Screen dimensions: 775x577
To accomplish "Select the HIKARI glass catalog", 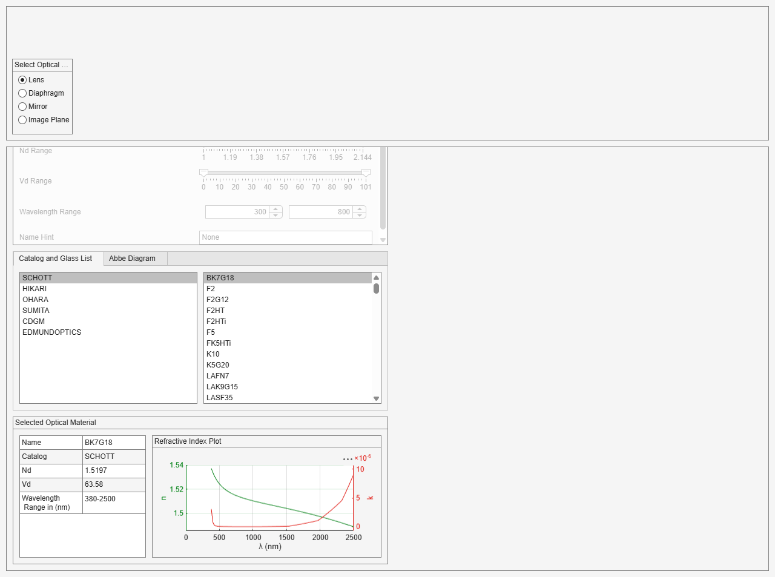I will (35, 288).
